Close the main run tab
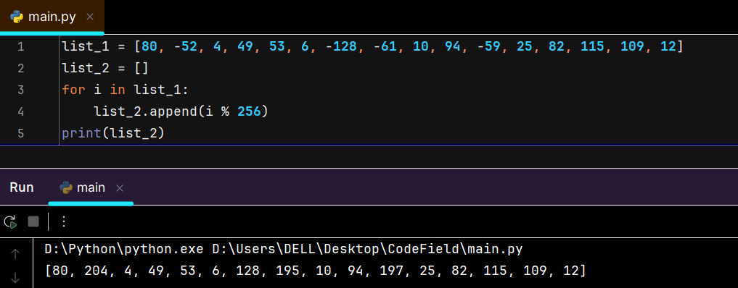Screen dimensions: 738x288 click(x=120, y=188)
